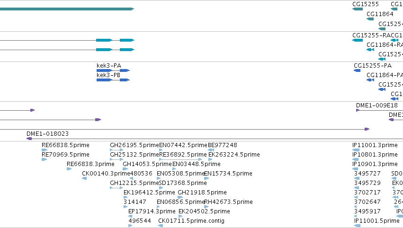Click the GH25132.5prime EST label
The width and height of the screenshot is (403, 228).
point(134,155)
